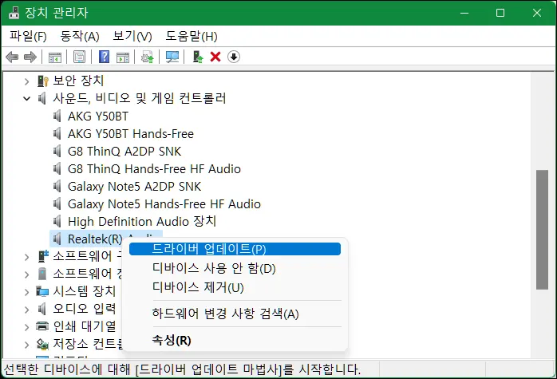Click the circled down-arrow toolbar icon
This screenshot has width=557, height=379.
[233, 57]
